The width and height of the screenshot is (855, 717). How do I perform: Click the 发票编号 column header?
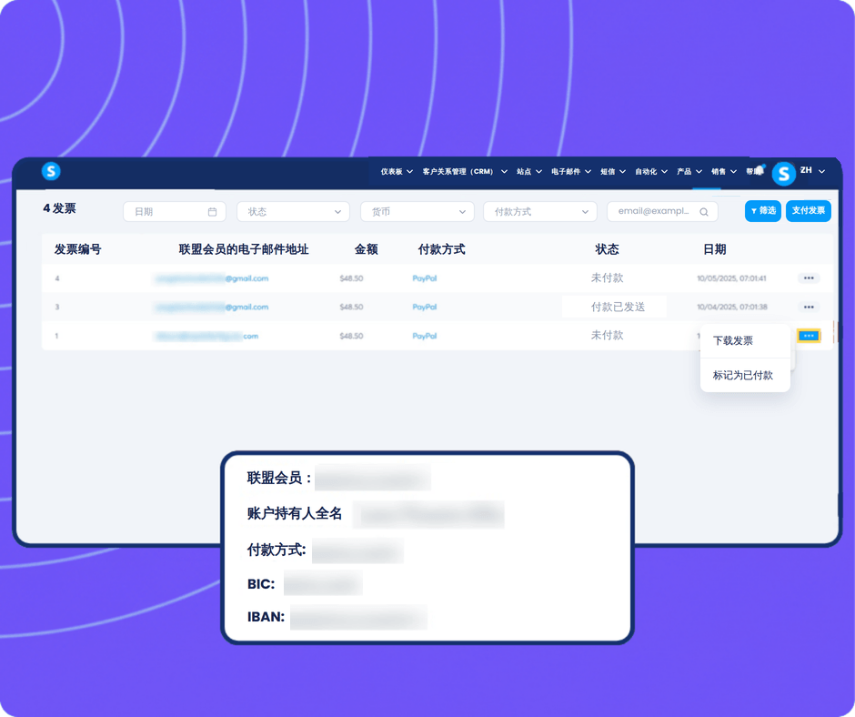pyautogui.click(x=78, y=249)
